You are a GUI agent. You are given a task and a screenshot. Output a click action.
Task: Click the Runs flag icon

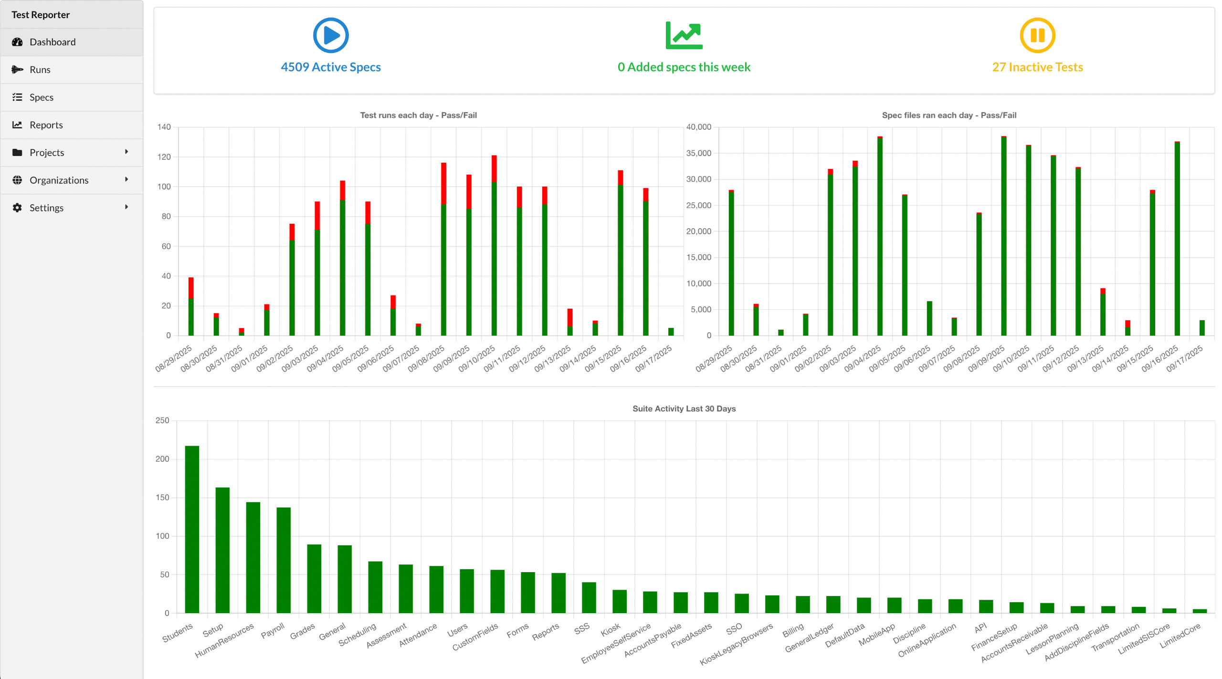17,69
